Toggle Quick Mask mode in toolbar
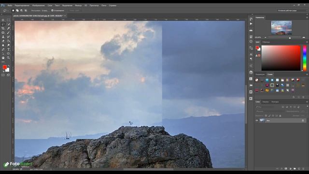Viewport: 309px width, 174px height. click(3, 75)
